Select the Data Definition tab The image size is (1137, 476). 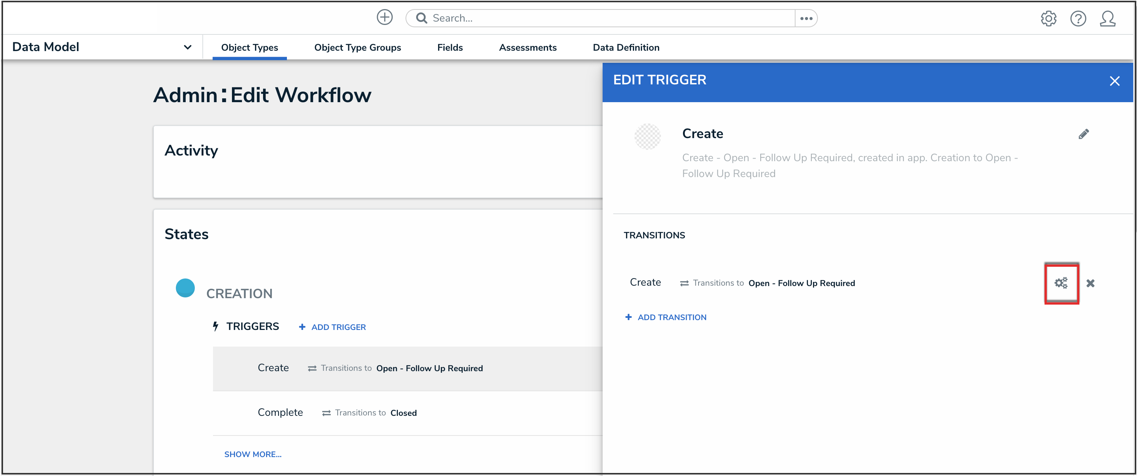(x=626, y=48)
